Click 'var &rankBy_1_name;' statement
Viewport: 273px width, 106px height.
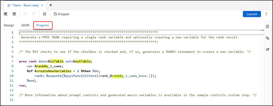click(45, 66)
